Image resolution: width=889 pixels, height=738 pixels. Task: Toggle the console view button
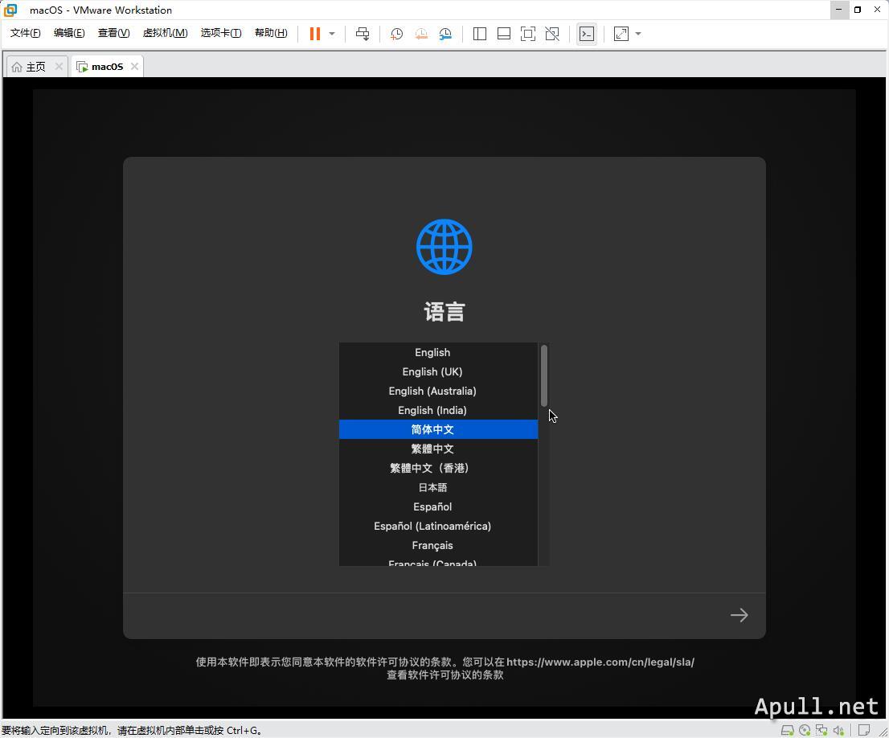[587, 34]
